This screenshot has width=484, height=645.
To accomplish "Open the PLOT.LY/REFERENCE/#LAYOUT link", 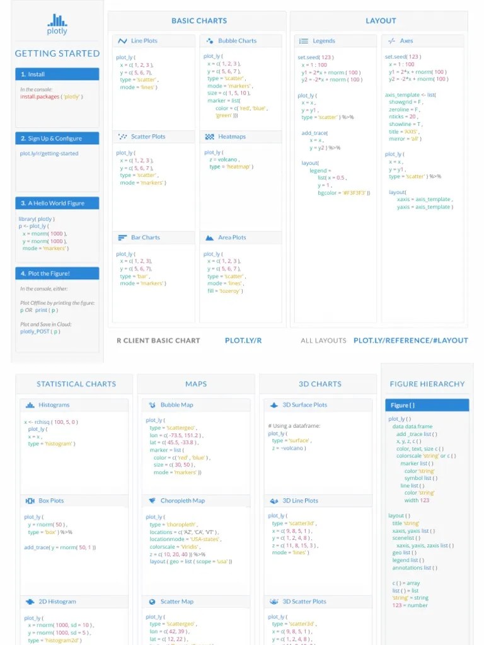I will 411,341.
